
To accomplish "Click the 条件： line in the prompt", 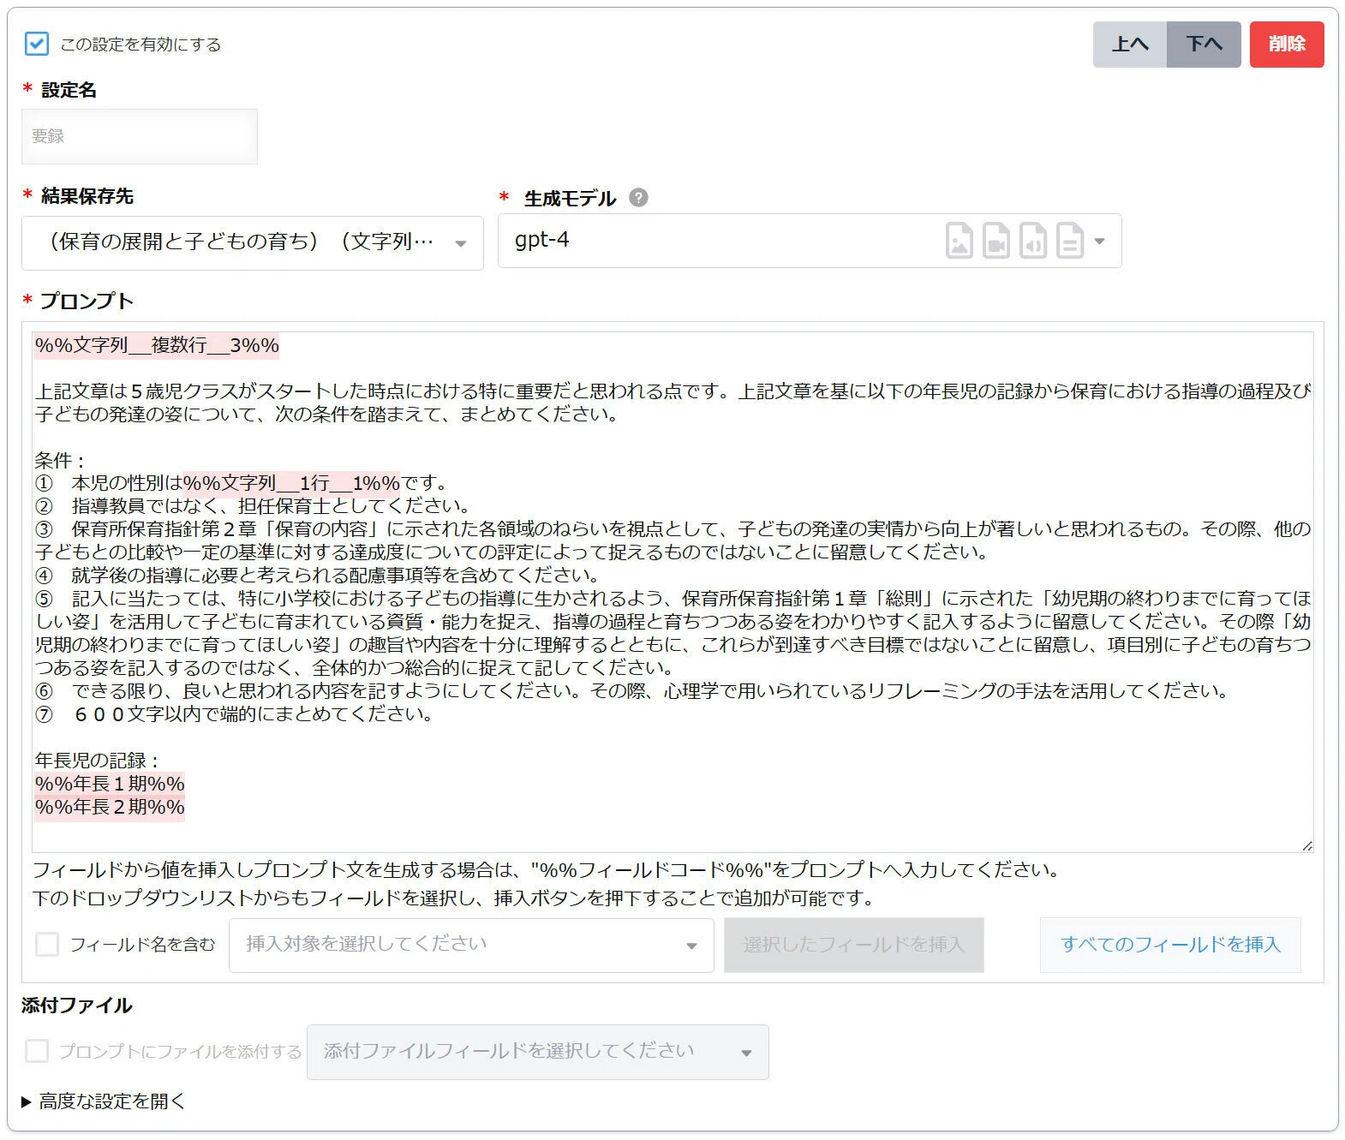I will [60, 460].
